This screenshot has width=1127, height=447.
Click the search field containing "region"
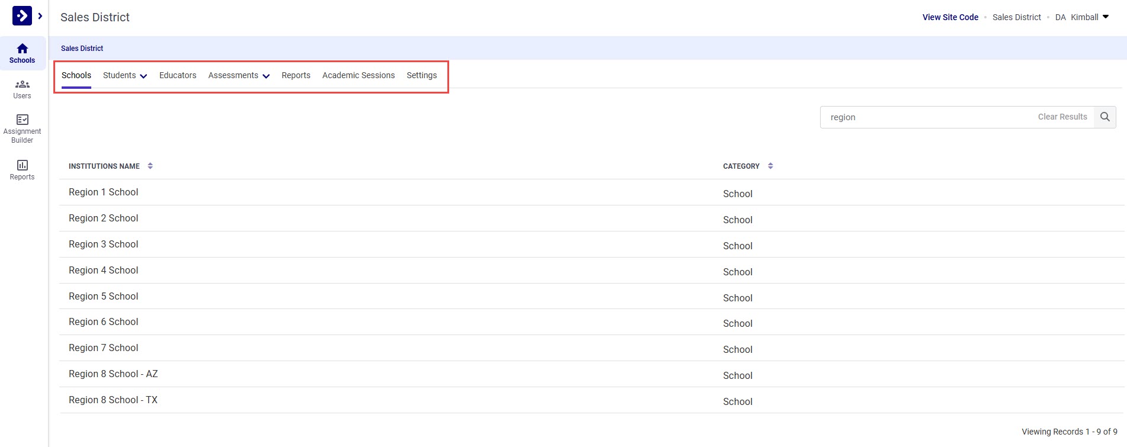pos(924,117)
